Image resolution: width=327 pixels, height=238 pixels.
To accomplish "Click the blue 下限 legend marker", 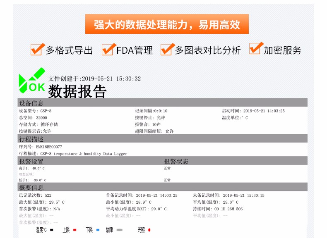I will pos(98,230).
